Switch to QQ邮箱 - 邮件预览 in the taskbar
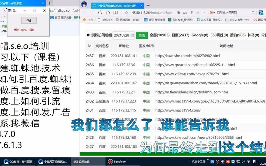Image resolution: width=266 pixels, height=166 pixels. [18, 162]
